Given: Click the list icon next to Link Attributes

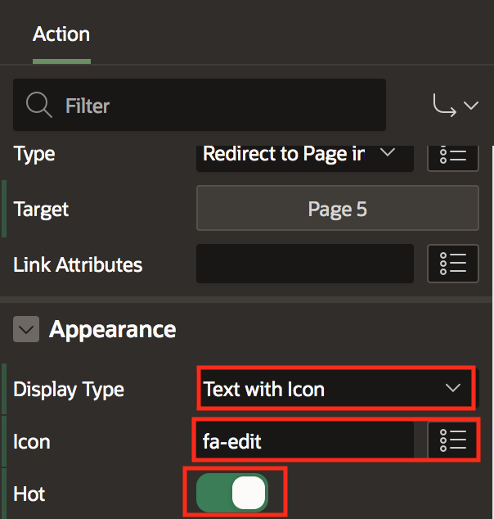Looking at the screenshot, I should coord(452,264).
